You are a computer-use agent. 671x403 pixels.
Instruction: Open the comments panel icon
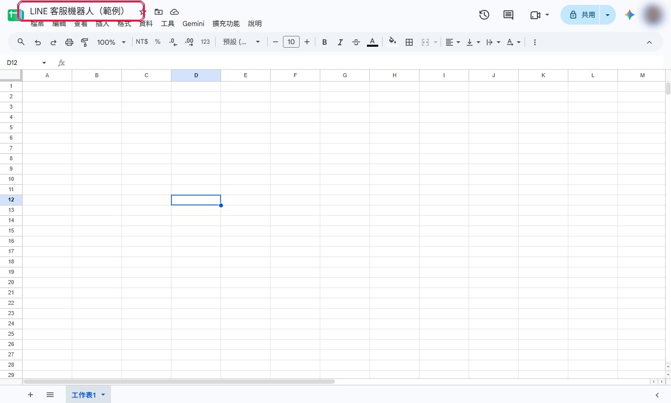coord(508,15)
